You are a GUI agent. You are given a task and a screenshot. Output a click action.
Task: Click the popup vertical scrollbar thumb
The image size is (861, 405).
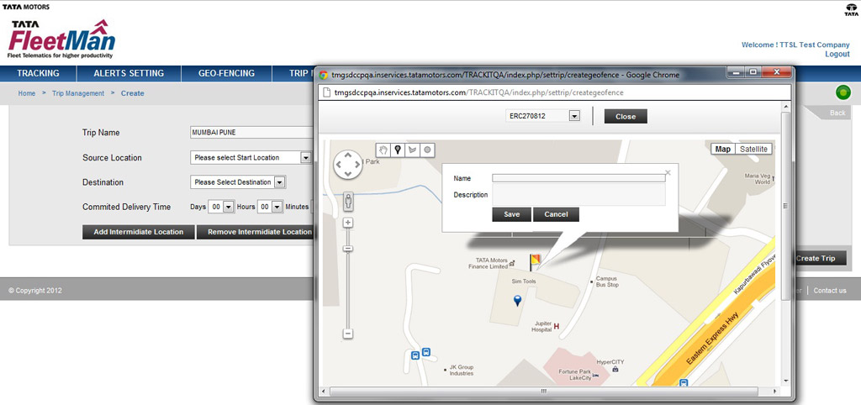[786, 206]
